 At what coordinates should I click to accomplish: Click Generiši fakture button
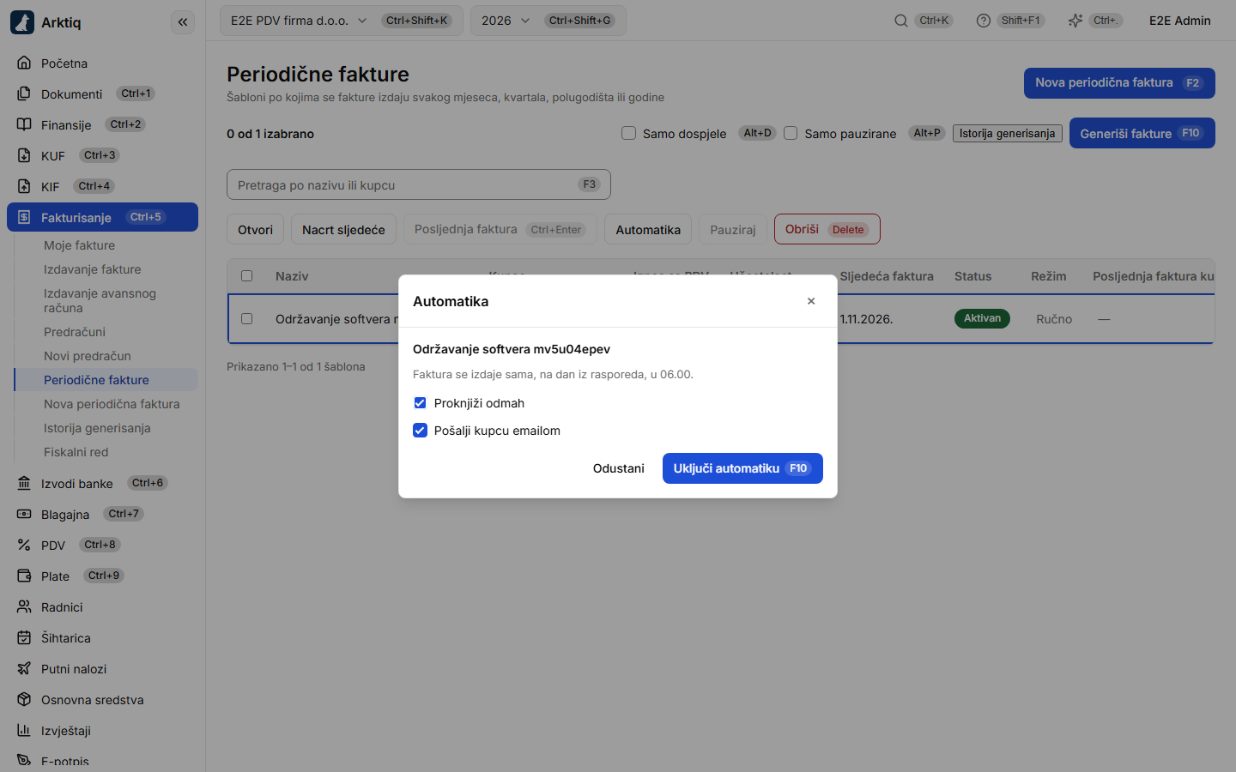(x=1142, y=133)
